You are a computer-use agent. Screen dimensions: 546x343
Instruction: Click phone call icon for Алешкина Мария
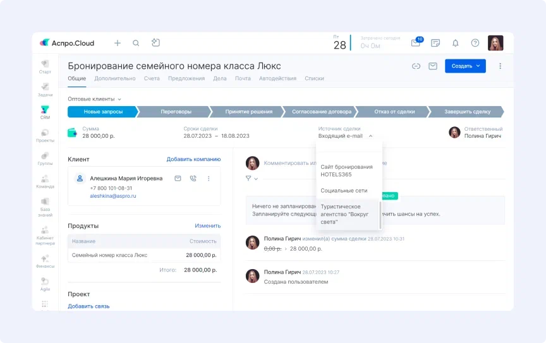coord(193,178)
